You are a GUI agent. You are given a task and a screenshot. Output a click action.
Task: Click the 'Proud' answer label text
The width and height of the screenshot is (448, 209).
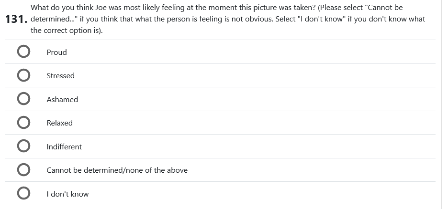[56, 52]
